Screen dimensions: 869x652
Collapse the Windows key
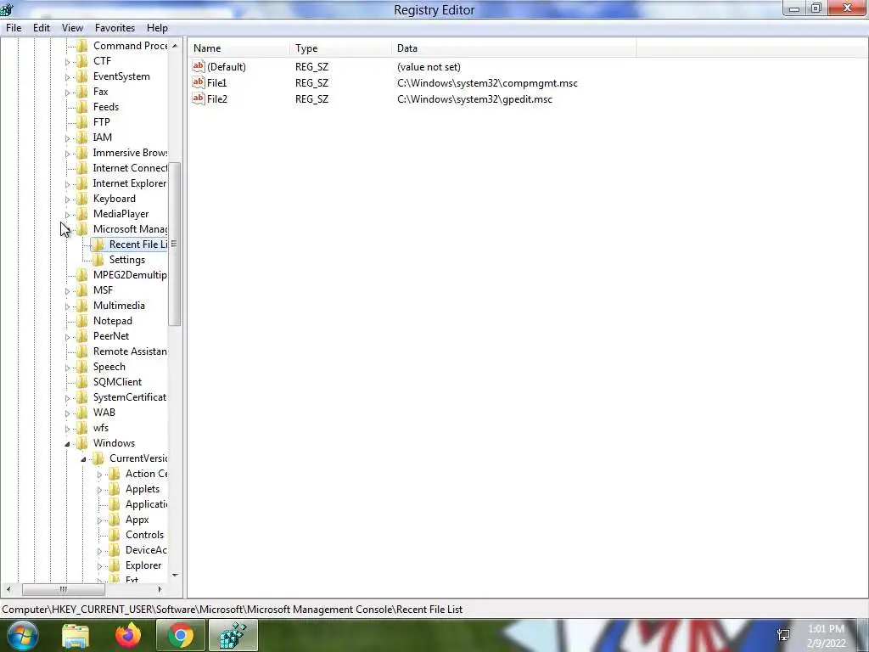click(67, 443)
